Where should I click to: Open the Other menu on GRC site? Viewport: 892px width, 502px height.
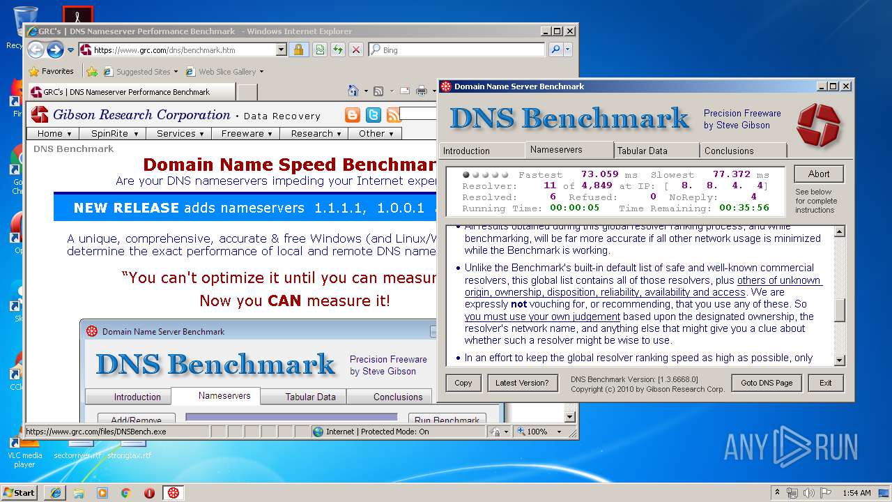(x=376, y=133)
